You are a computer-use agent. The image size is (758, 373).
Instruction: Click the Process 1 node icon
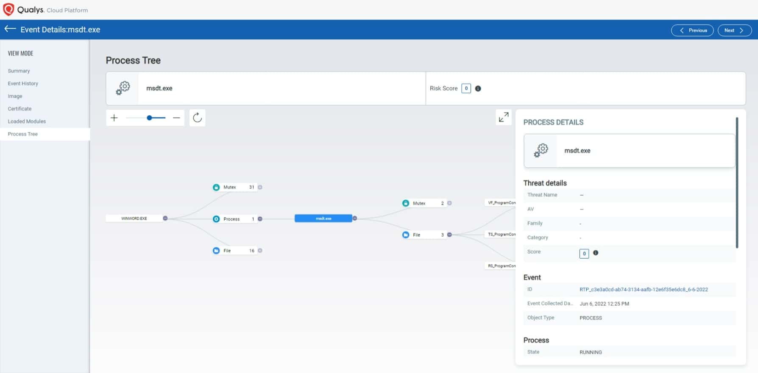tap(216, 219)
